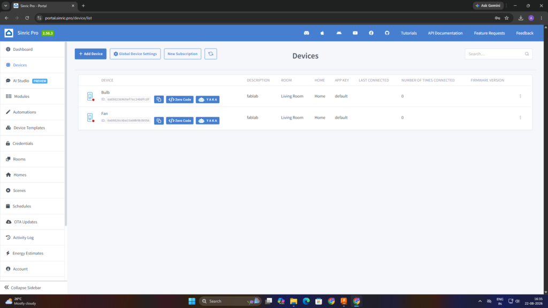This screenshot has width=548, height=308.
Task: Copy the Bulb device ID
Action: click(158, 99)
